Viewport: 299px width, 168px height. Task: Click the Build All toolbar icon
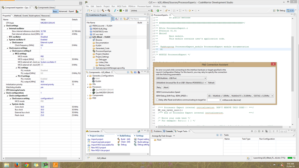109,11
